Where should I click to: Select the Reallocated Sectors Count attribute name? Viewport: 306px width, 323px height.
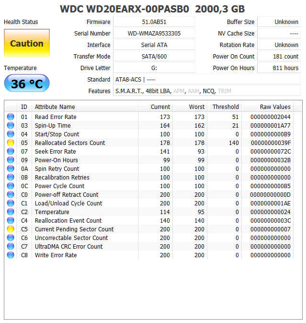(x=70, y=143)
